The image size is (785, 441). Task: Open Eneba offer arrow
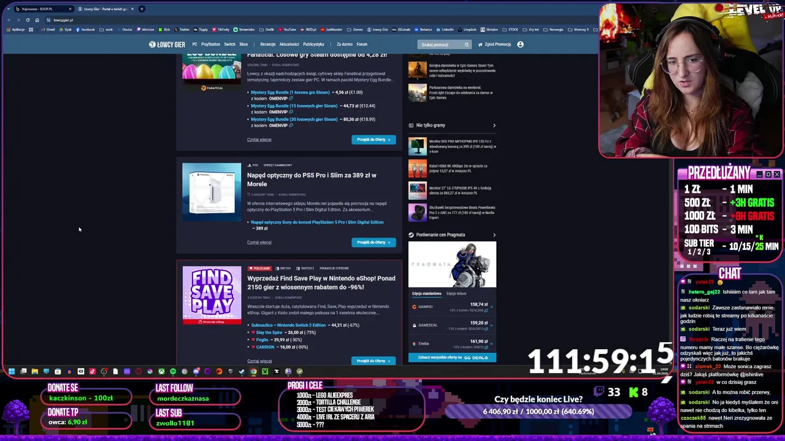click(x=492, y=344)
